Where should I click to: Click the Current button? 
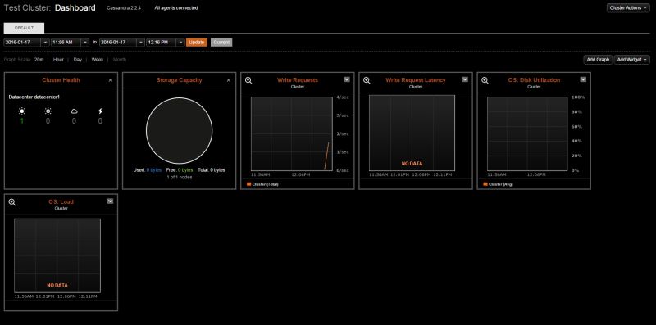(x=221, y=43)
